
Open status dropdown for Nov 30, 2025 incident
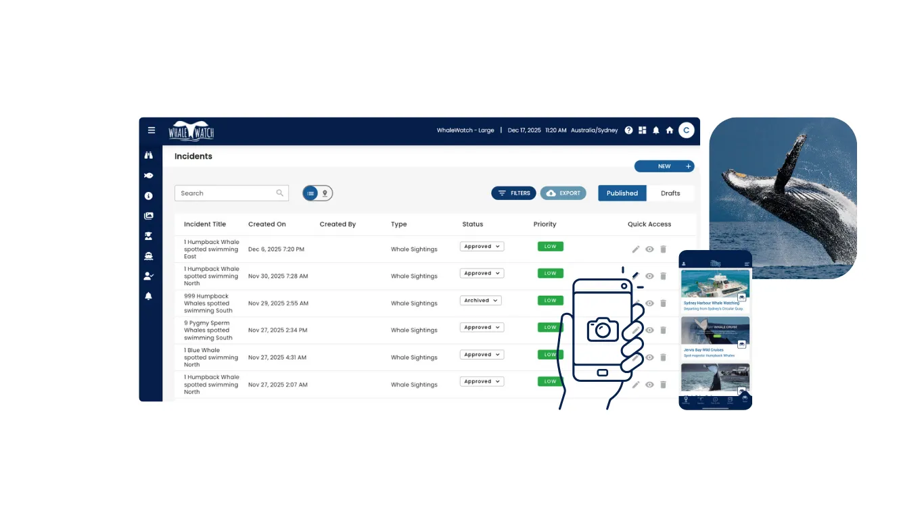tap(482, 274)
